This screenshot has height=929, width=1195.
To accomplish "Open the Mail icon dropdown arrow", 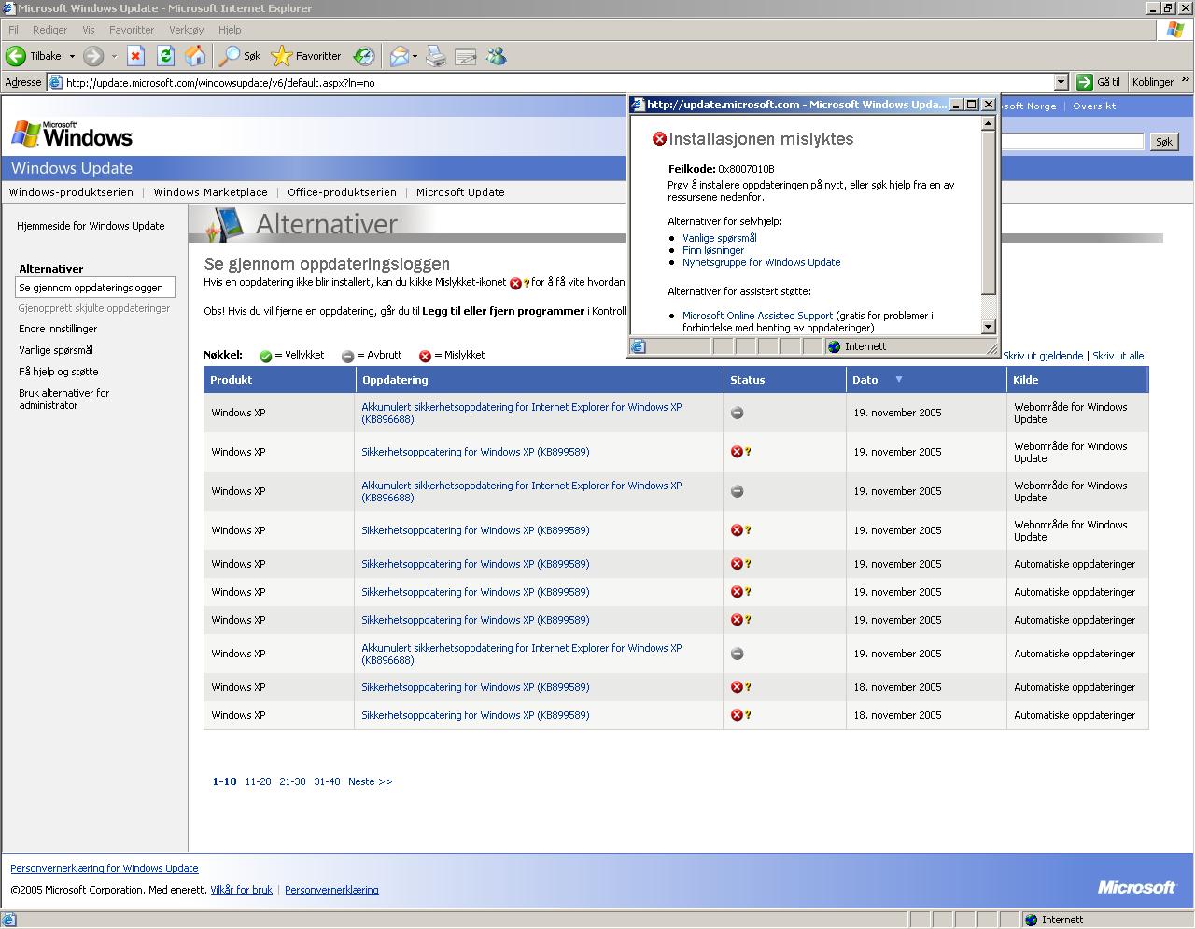I will [415, 56].
